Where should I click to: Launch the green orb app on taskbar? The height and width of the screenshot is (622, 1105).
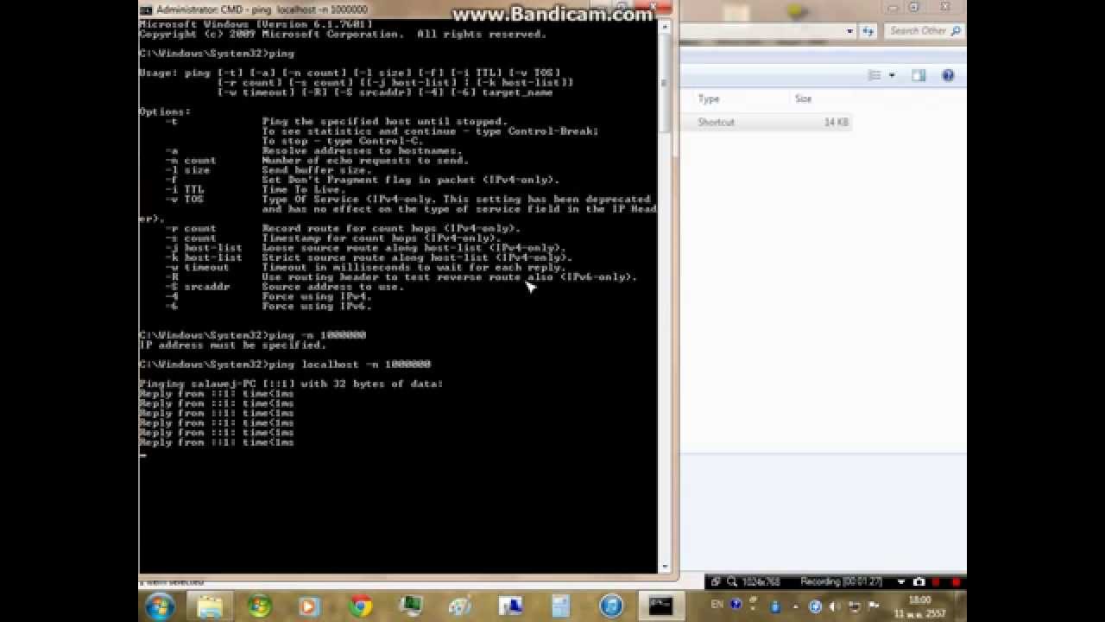[259, 606]
